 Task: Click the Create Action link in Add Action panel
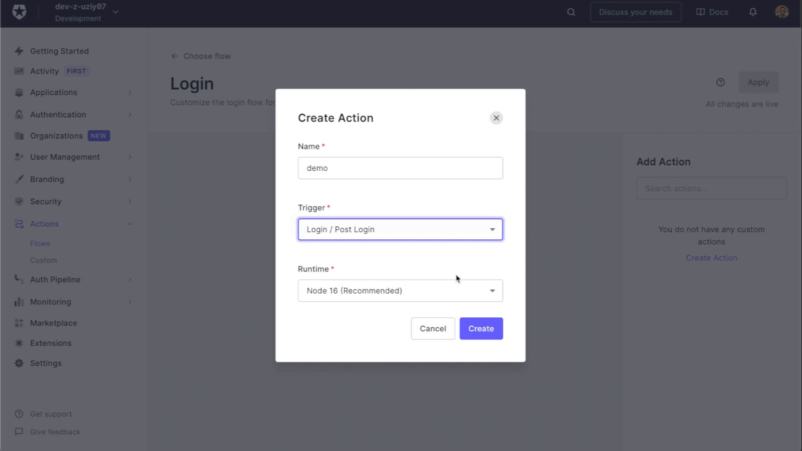711,258
